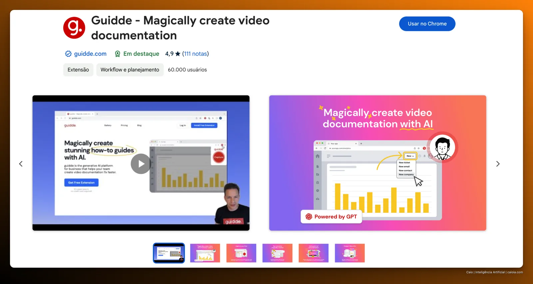Open the 111 notas ratings link

[x=196, y=54]
